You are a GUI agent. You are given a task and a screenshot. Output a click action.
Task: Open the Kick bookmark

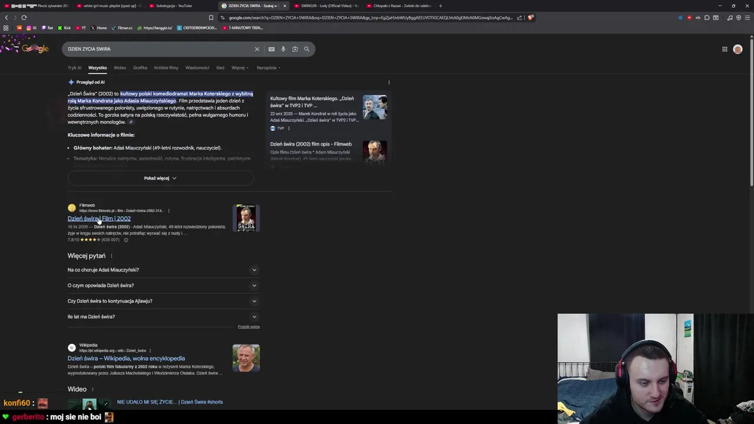pyautogui.click(x=64, y=28)
